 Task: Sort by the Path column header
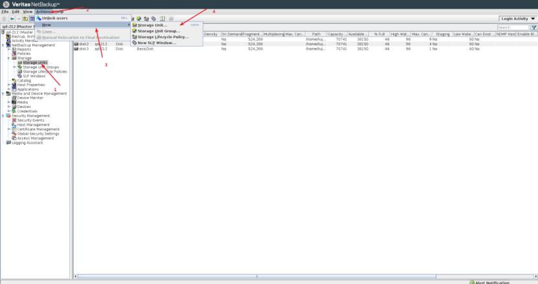[316, 34]
